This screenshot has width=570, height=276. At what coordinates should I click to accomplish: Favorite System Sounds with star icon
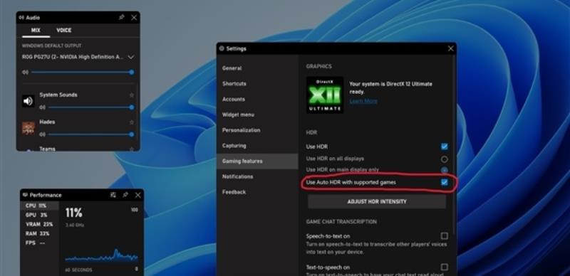point(132,95)
